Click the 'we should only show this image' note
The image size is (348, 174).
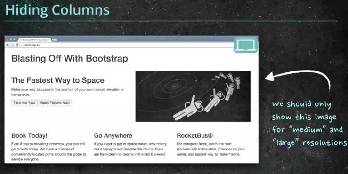click(309, 123)
